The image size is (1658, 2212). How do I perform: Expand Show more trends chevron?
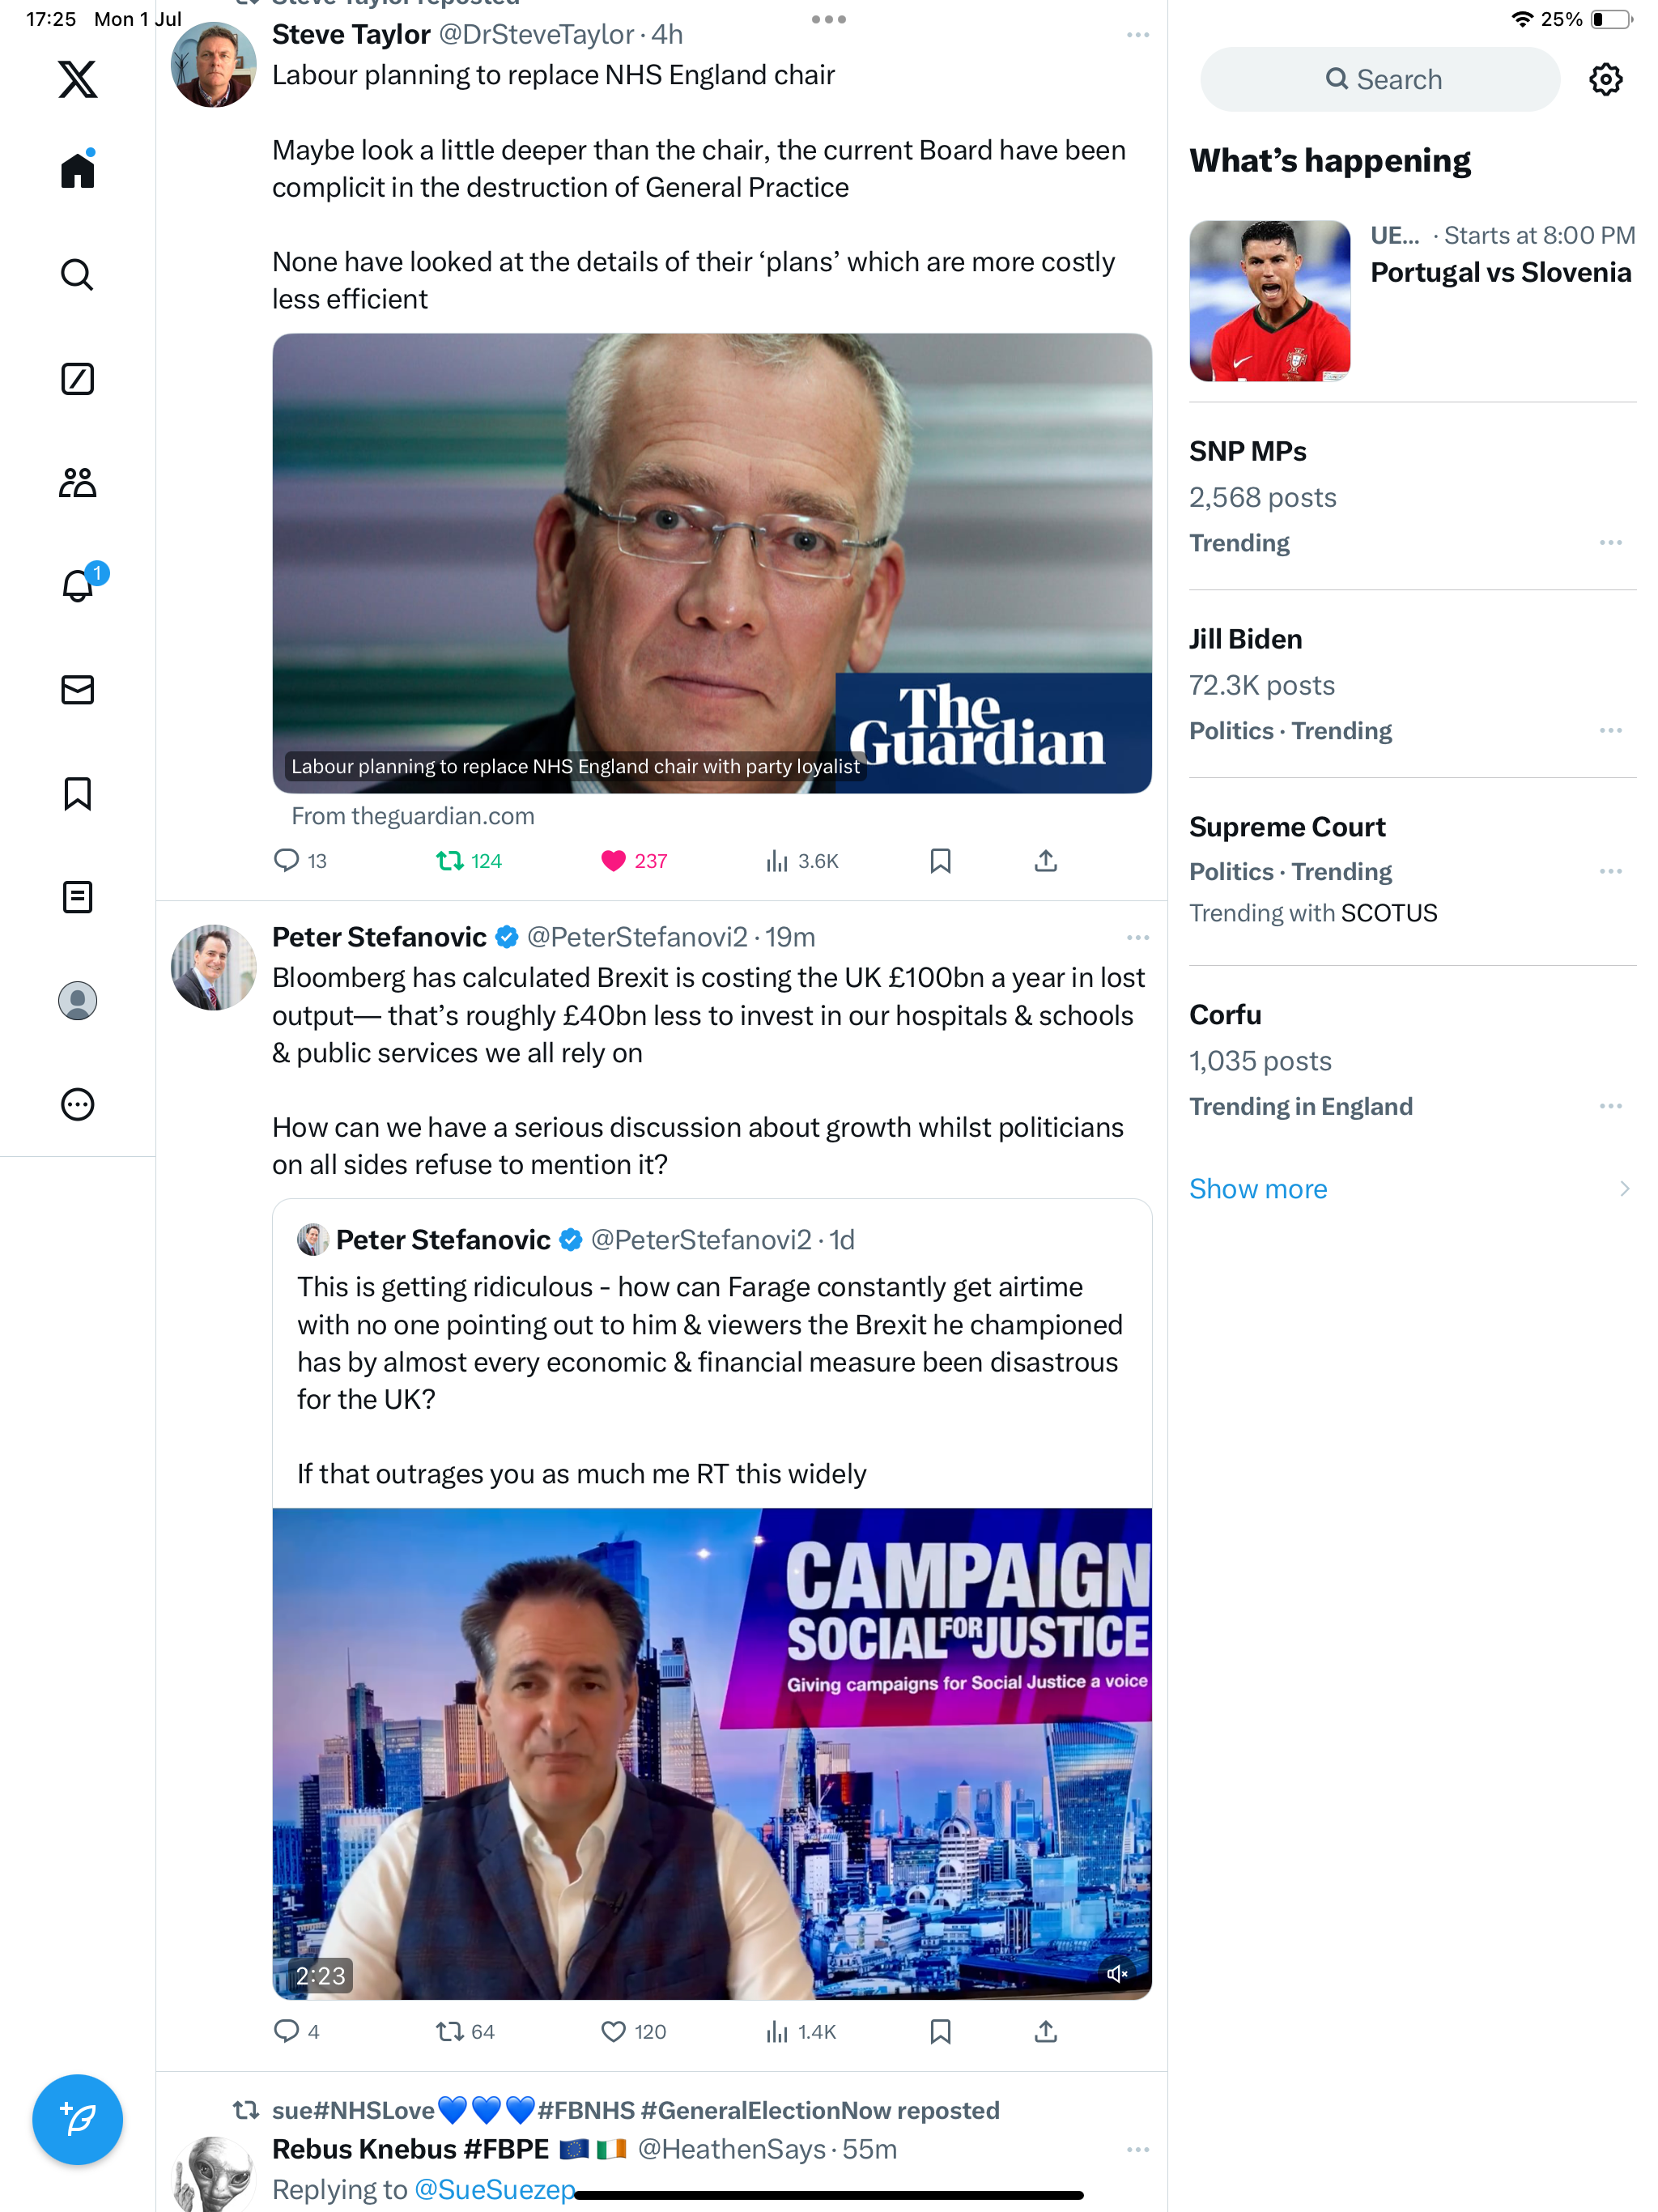coord(1624,1188)
